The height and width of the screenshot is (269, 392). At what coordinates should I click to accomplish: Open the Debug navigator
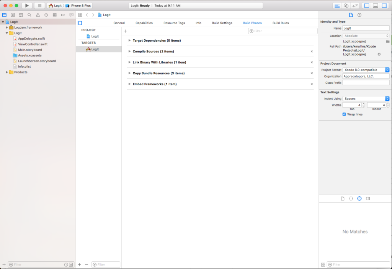click(x=55, y=15)
